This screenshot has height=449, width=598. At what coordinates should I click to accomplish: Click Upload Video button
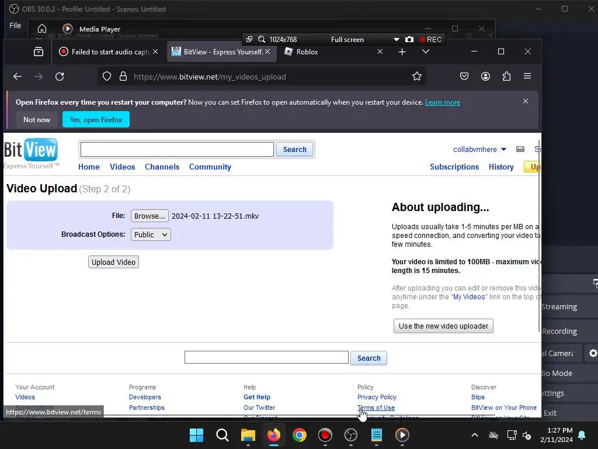(x=113, y=262)
